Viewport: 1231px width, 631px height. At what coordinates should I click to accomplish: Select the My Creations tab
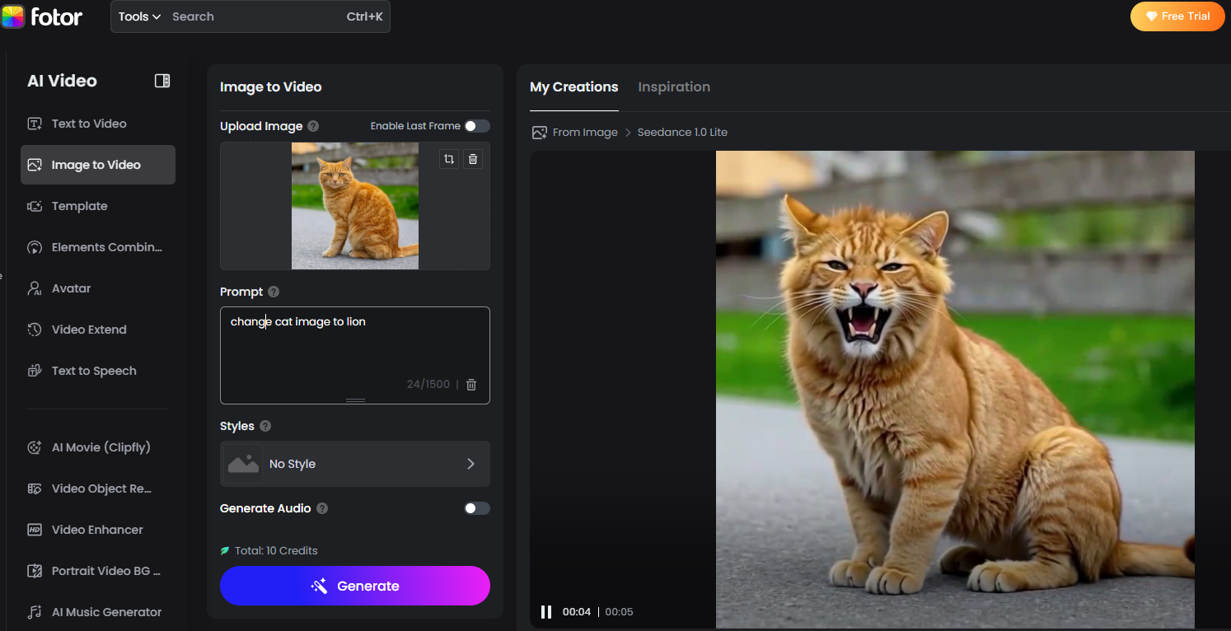click(x=573, y=87)
